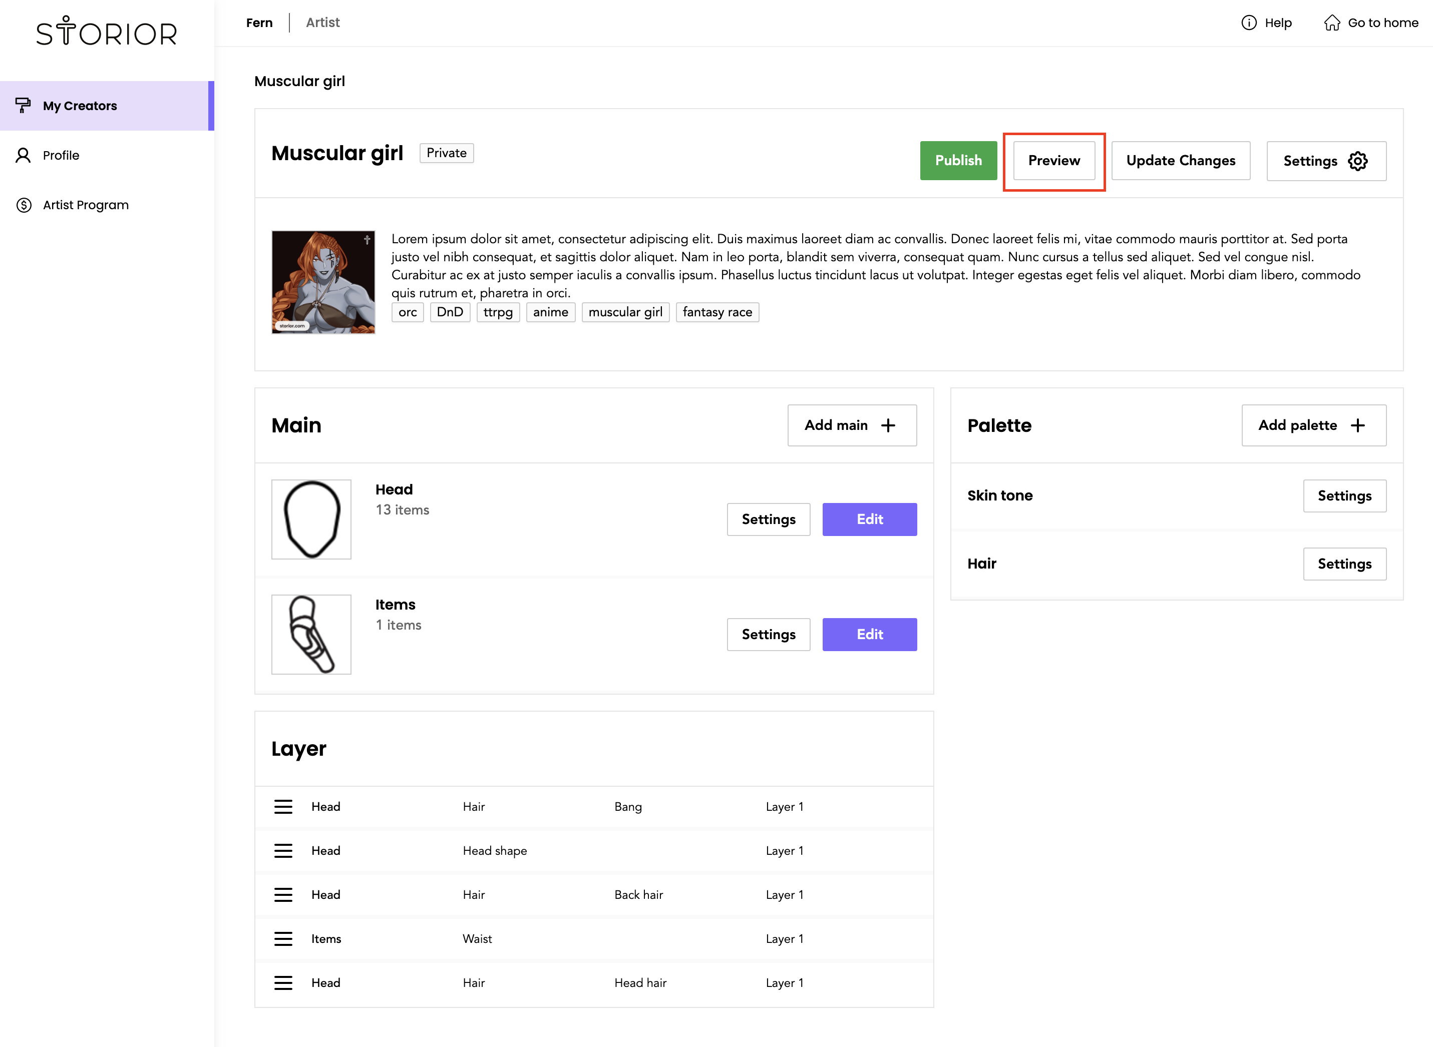Click the drag handle for Waist layer

[283, 938]
